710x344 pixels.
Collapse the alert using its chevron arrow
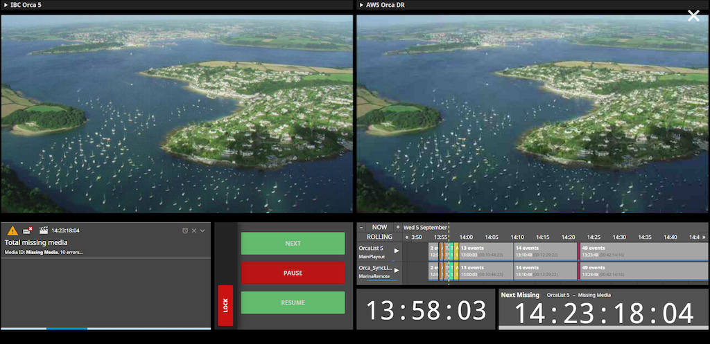coord(202,230)
